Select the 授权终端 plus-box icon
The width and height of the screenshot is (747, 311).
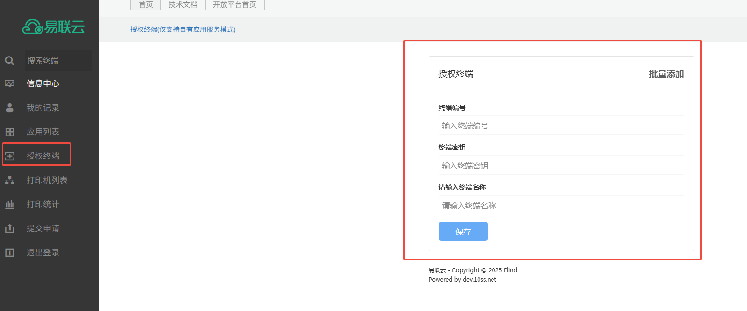coord(10,156)
